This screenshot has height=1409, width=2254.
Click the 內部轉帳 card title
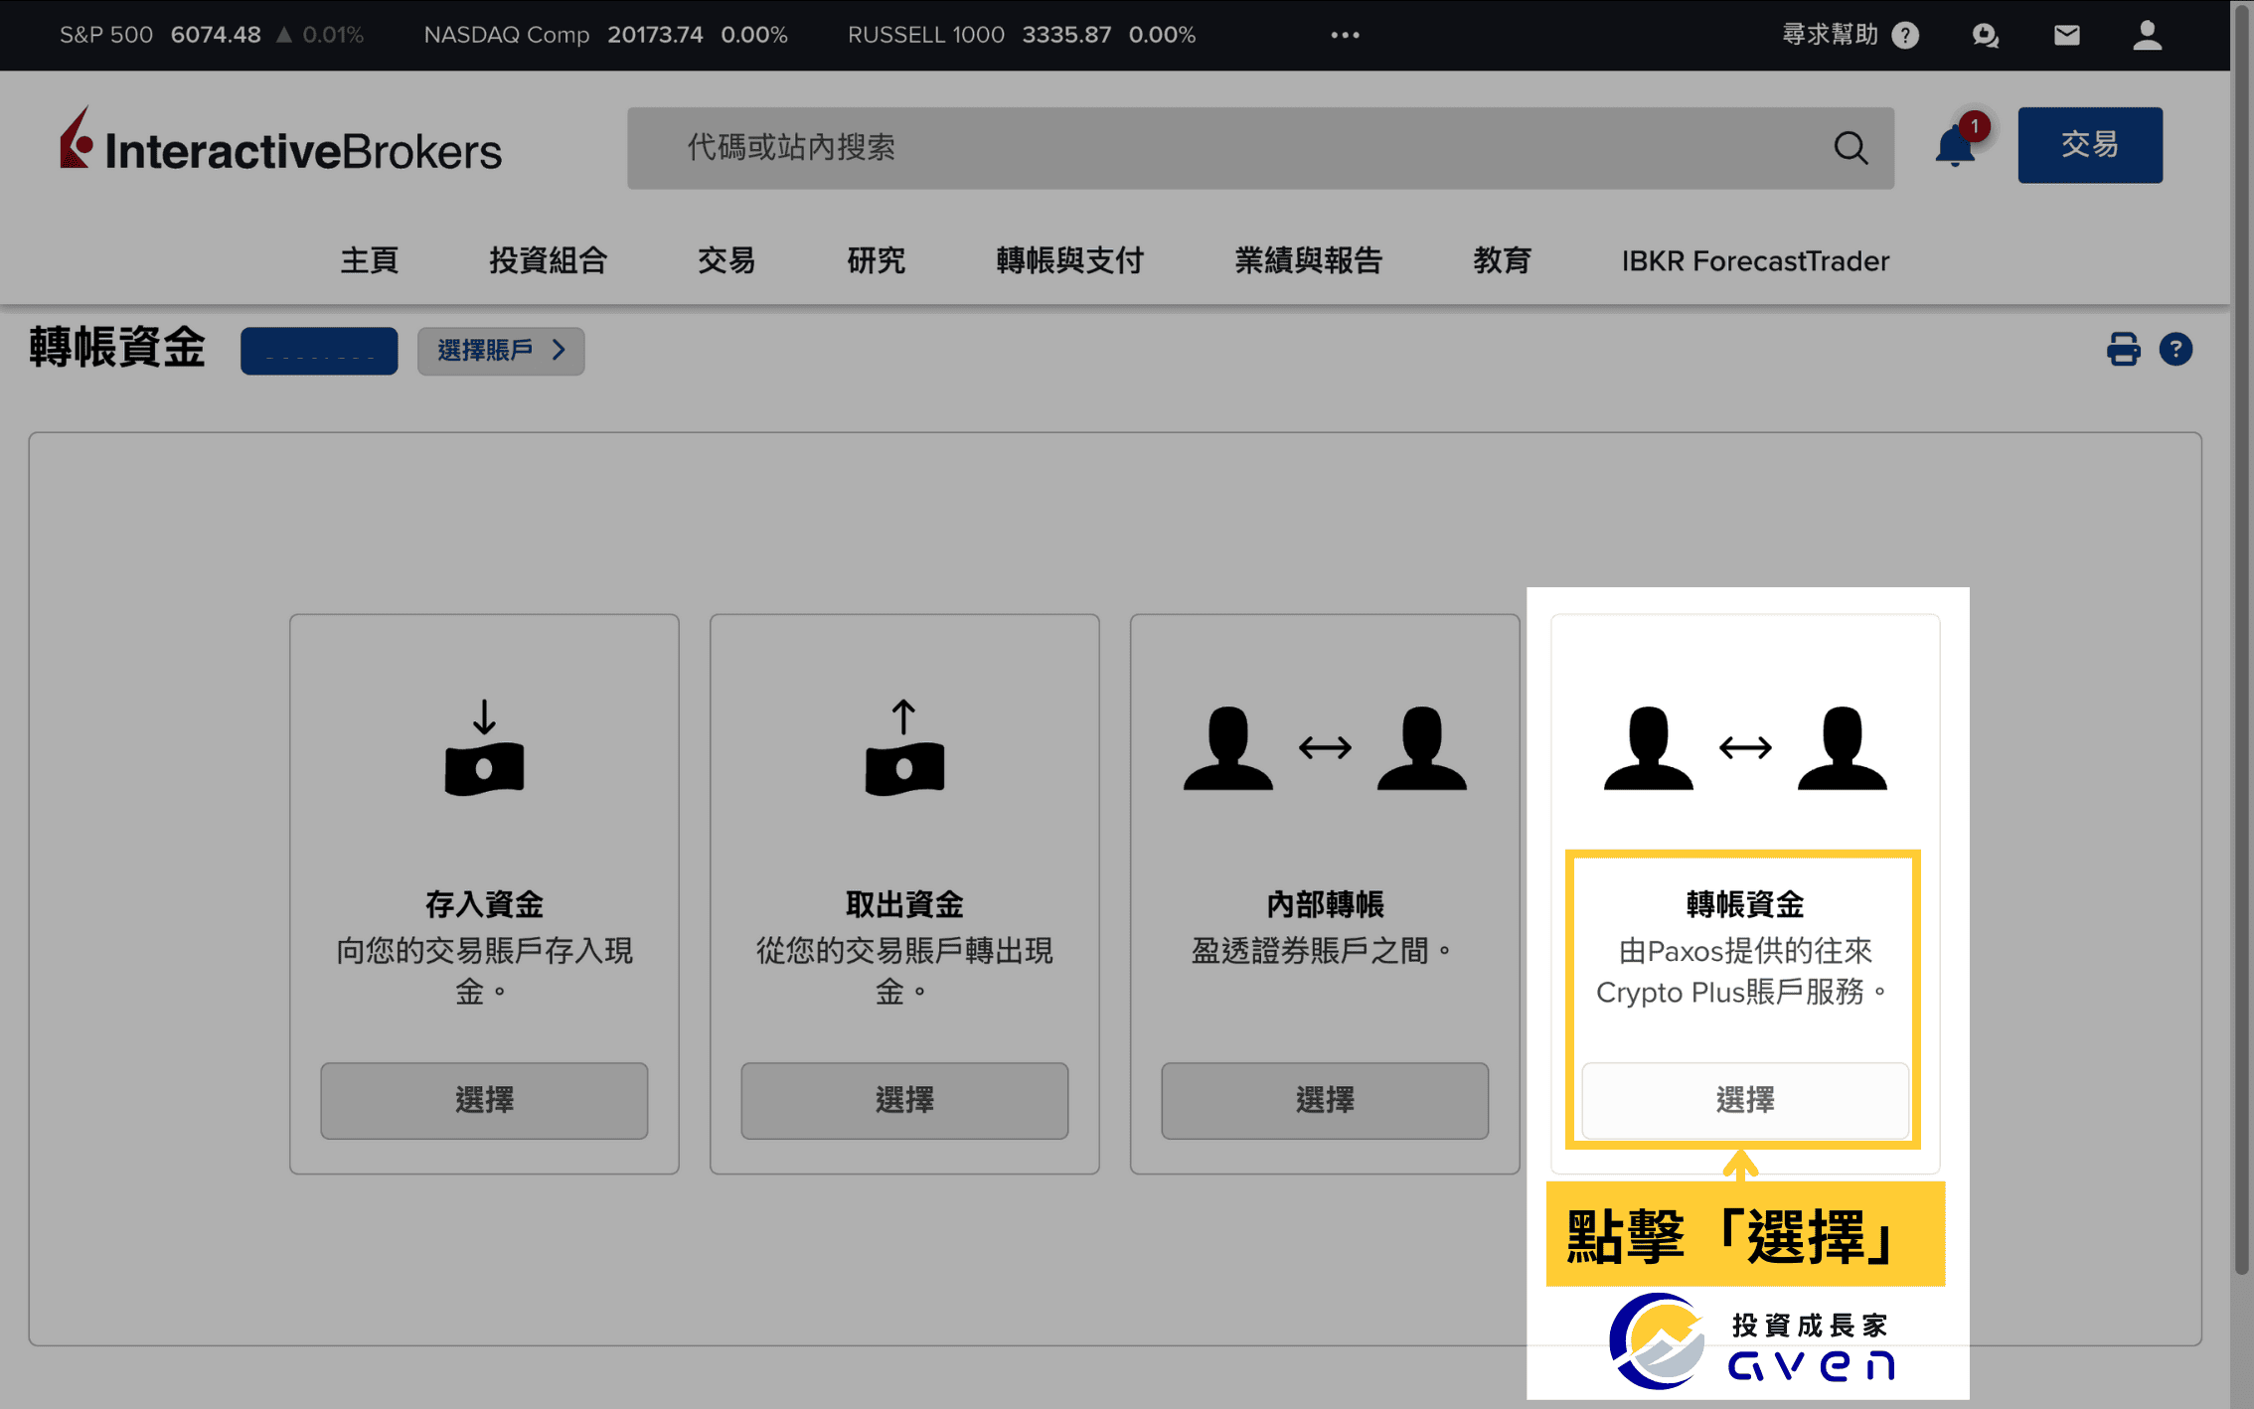[x=1325, y=904]
